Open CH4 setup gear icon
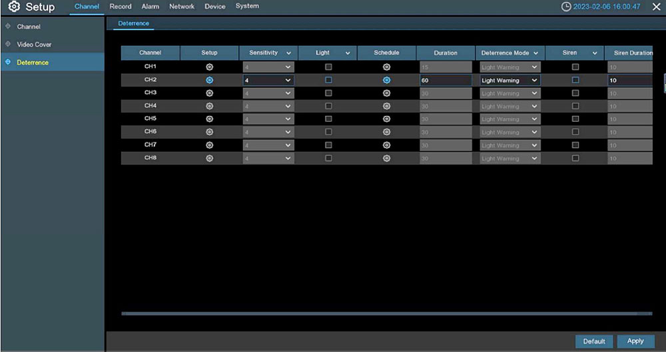The image size is (666, 352). tap(209, 106)
